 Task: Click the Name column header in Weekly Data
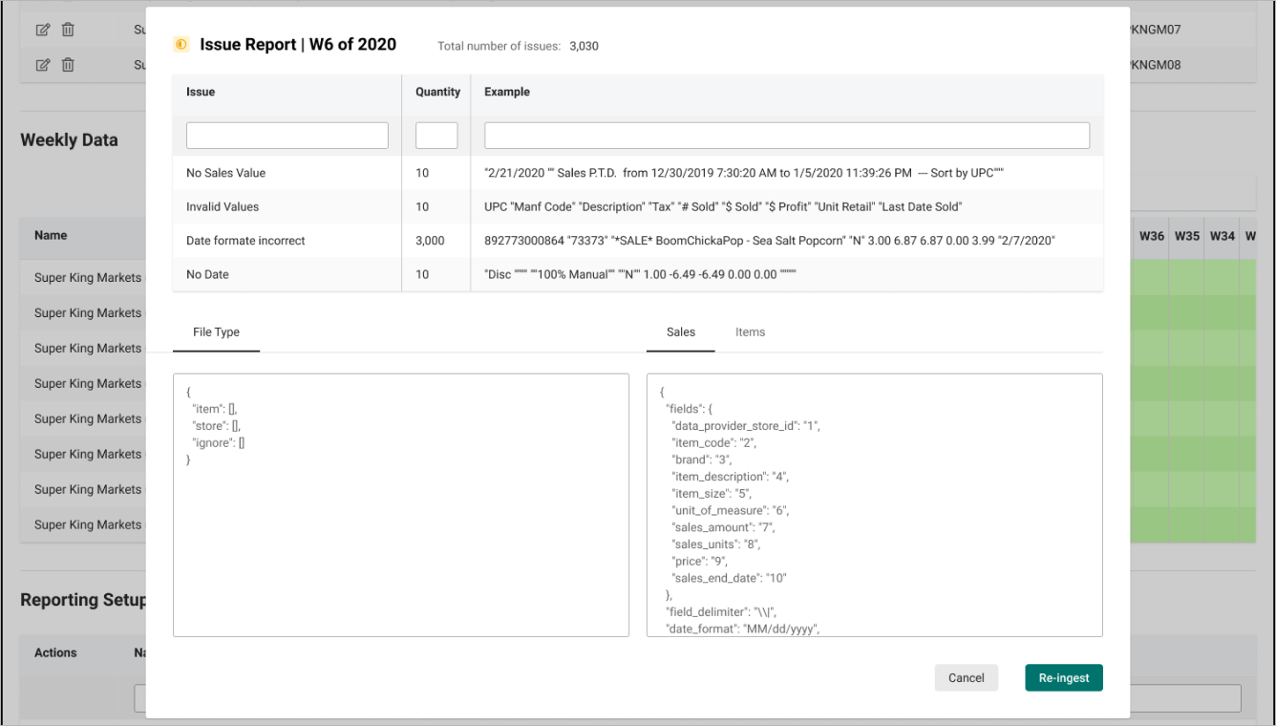(51, 235)
